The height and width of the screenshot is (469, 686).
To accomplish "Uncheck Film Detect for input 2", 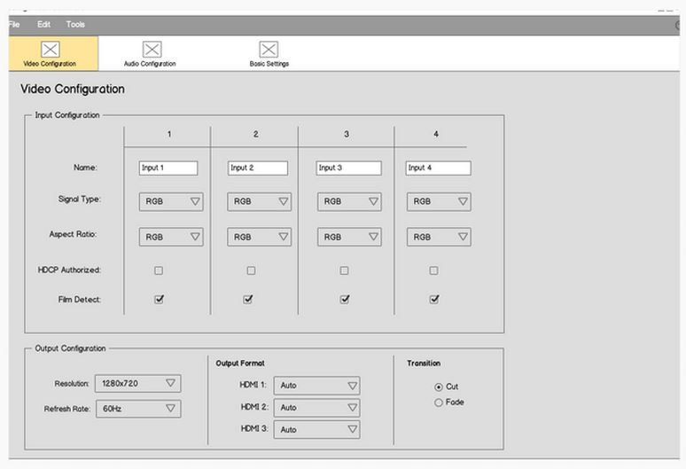I will [x=248, y=300].
